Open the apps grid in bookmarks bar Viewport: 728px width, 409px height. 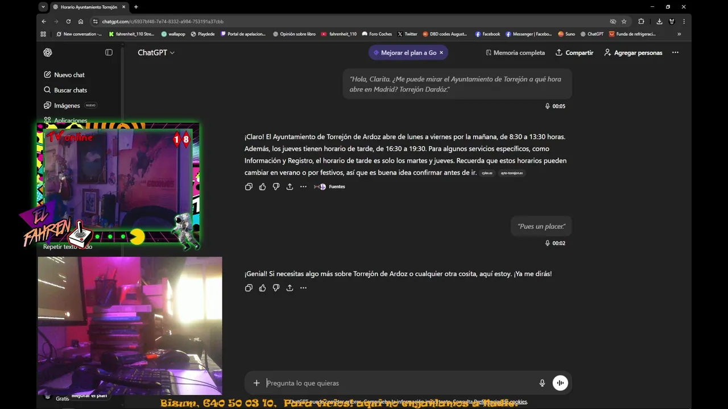click(43, 34)
